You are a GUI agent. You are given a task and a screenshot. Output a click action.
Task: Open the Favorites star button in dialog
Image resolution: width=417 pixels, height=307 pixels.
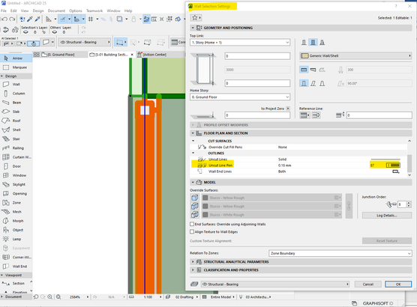tap(196, 18)
